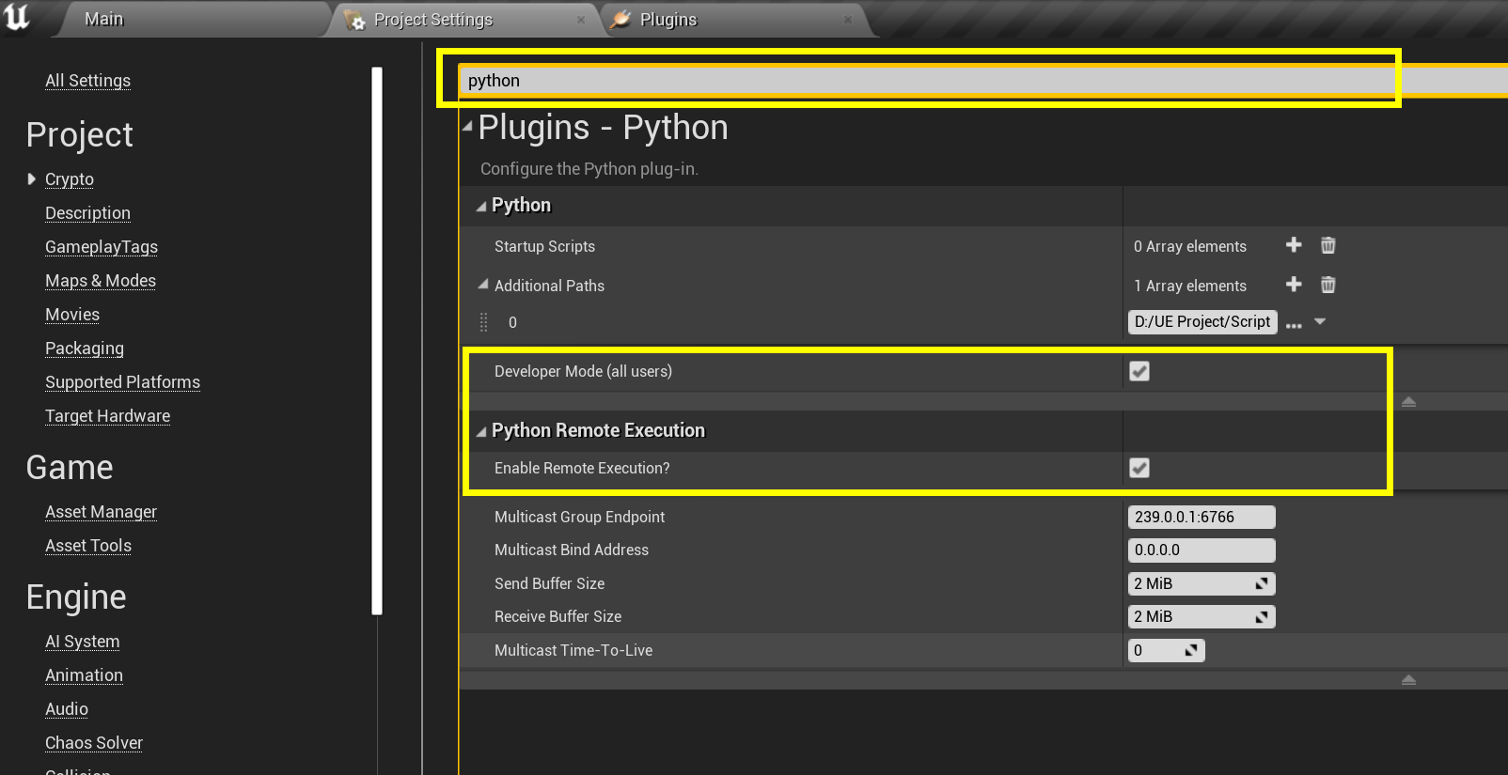Close the Plugins tab

[847, 20]
